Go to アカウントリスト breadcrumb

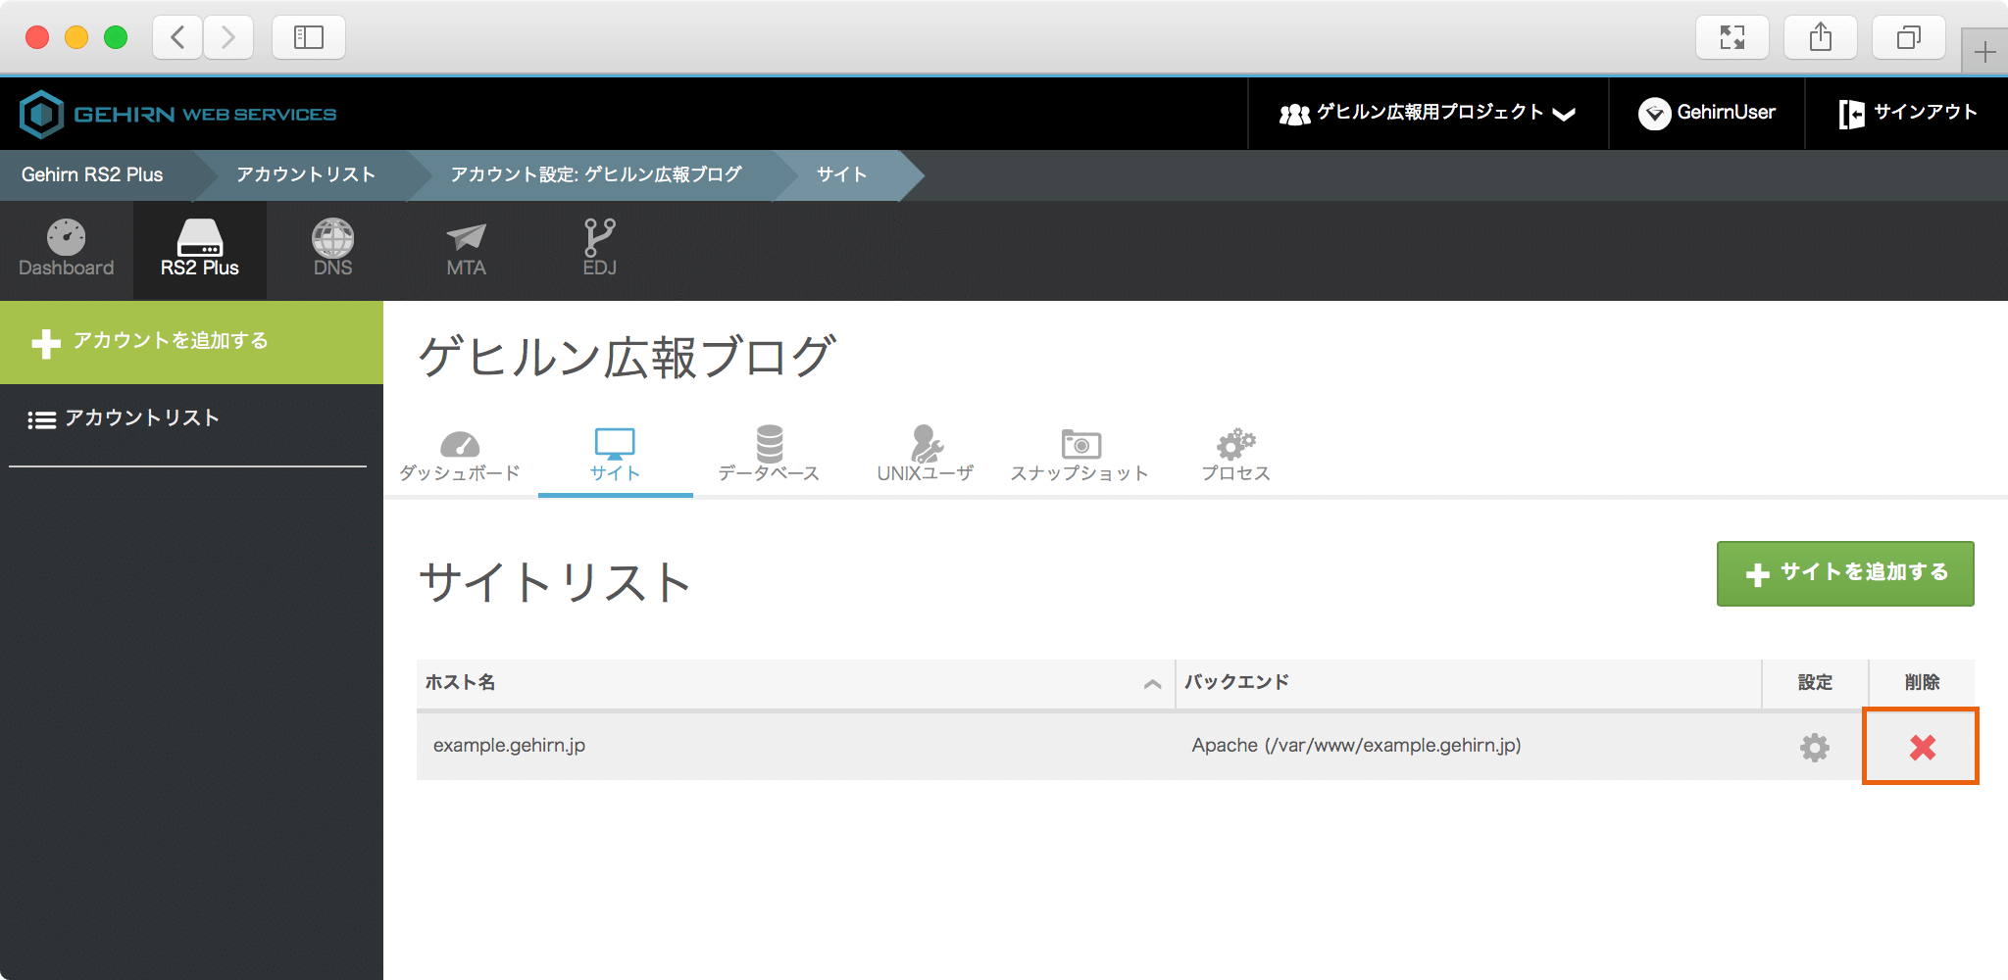coord(306,174)
